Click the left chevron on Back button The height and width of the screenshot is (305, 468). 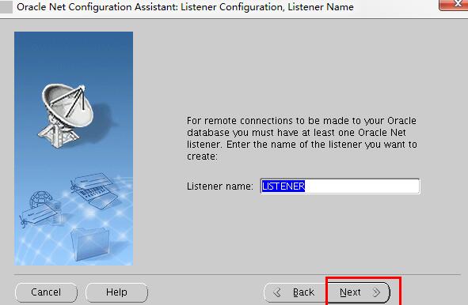click(277, 292)
